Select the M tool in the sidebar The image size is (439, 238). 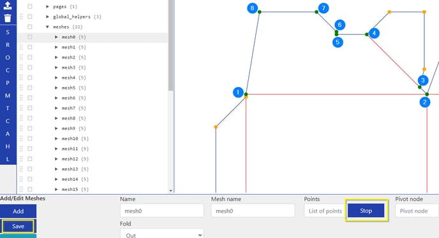click(8, 96)
